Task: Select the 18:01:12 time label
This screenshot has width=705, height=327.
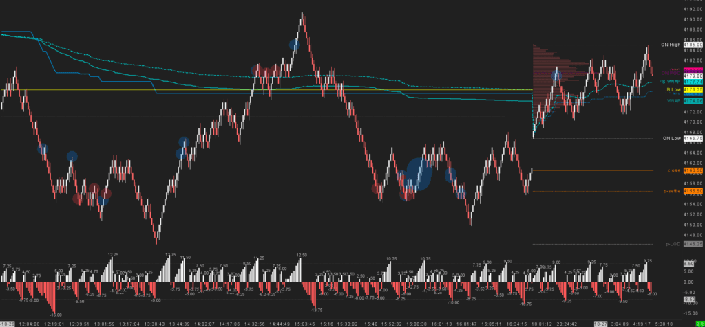Action: point(543,324)
